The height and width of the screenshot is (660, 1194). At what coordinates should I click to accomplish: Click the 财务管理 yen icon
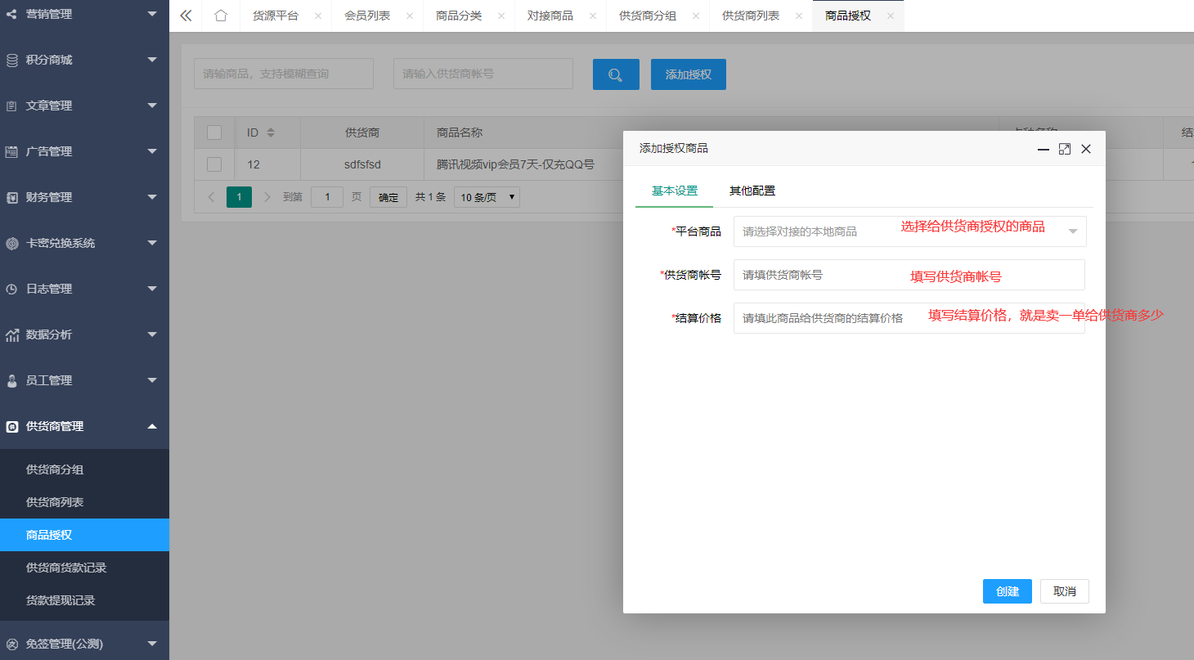click(x=11, y=197)
